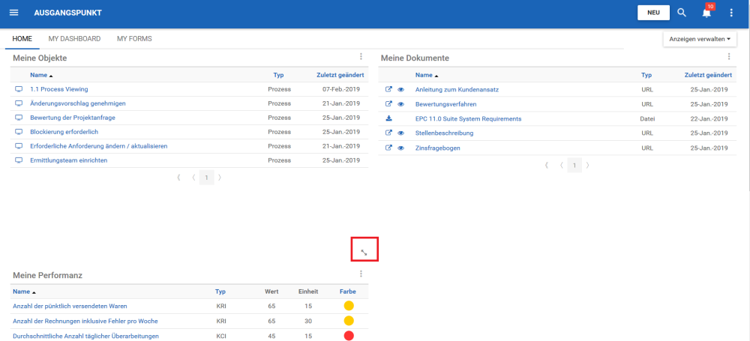Viewport: 750px width, 341px height.
Task: Click yellow indicator for pünktlich versendeten Waren
Action: click(x=349, y=306)
